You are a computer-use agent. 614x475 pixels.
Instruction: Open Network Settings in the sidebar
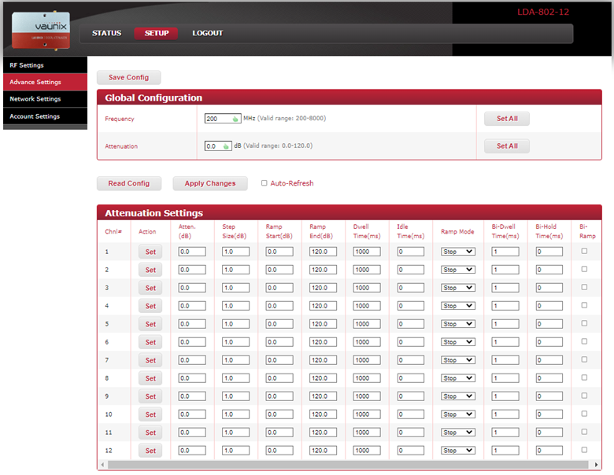tap(35, 99)
